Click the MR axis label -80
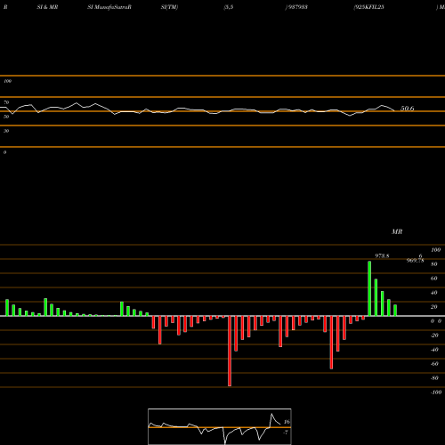This screenshot has width=445, height=445. [434, 378]
